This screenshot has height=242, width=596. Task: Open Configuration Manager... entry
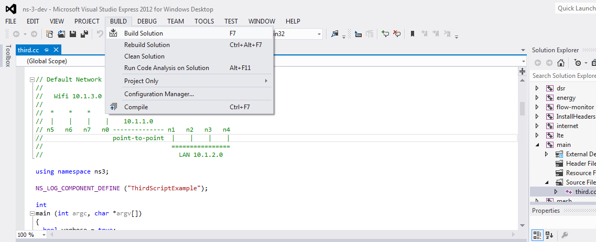point(189,94)
